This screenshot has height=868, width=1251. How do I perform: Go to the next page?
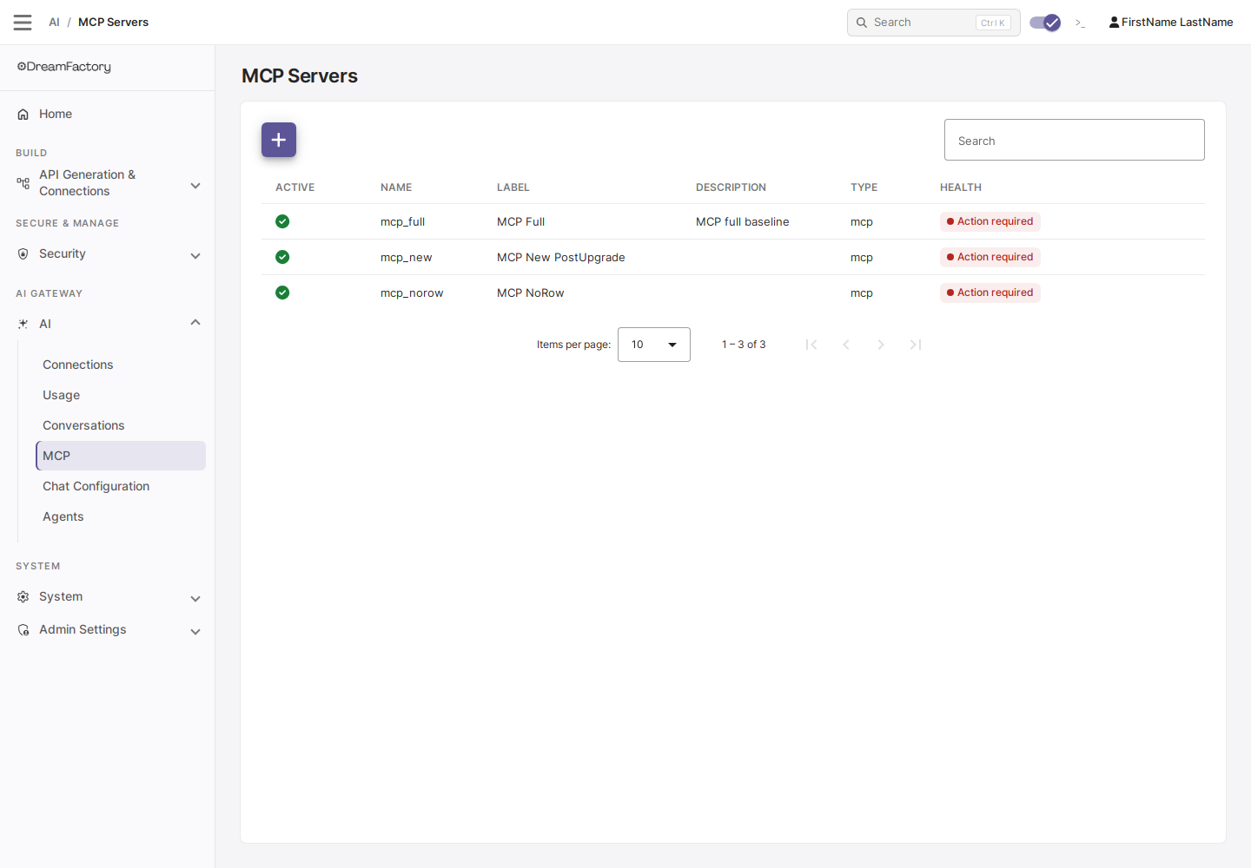[x=881, y=345]
